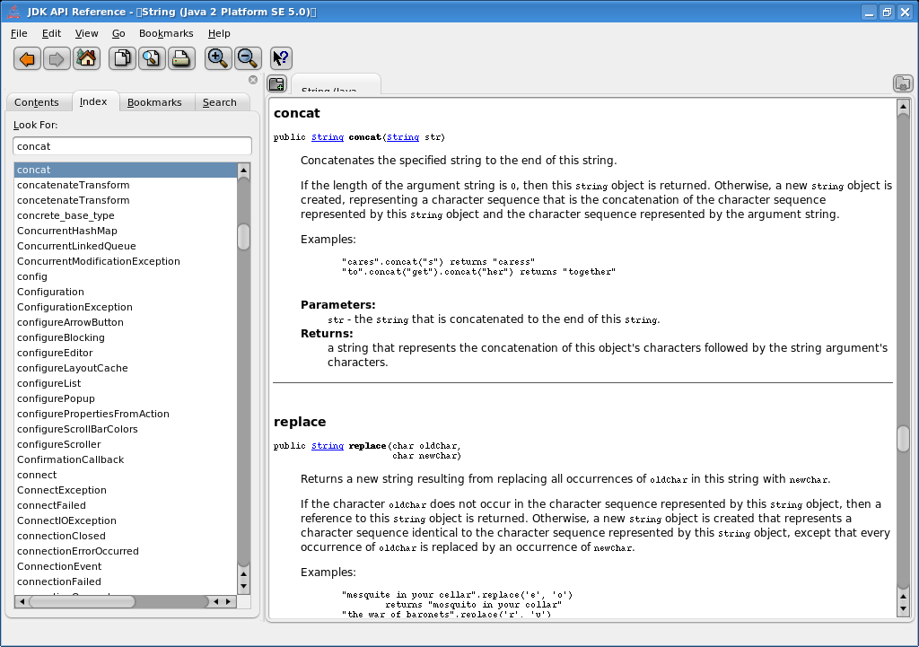The width and height of the screenshot is (919, 647).
Task: Close the sidebar with the small x button
Action: click(x=253, y=80)
